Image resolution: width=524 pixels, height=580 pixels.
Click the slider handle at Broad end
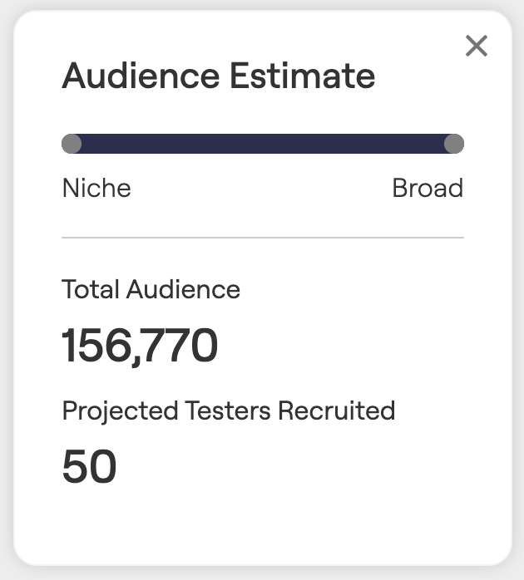point(453,144)
